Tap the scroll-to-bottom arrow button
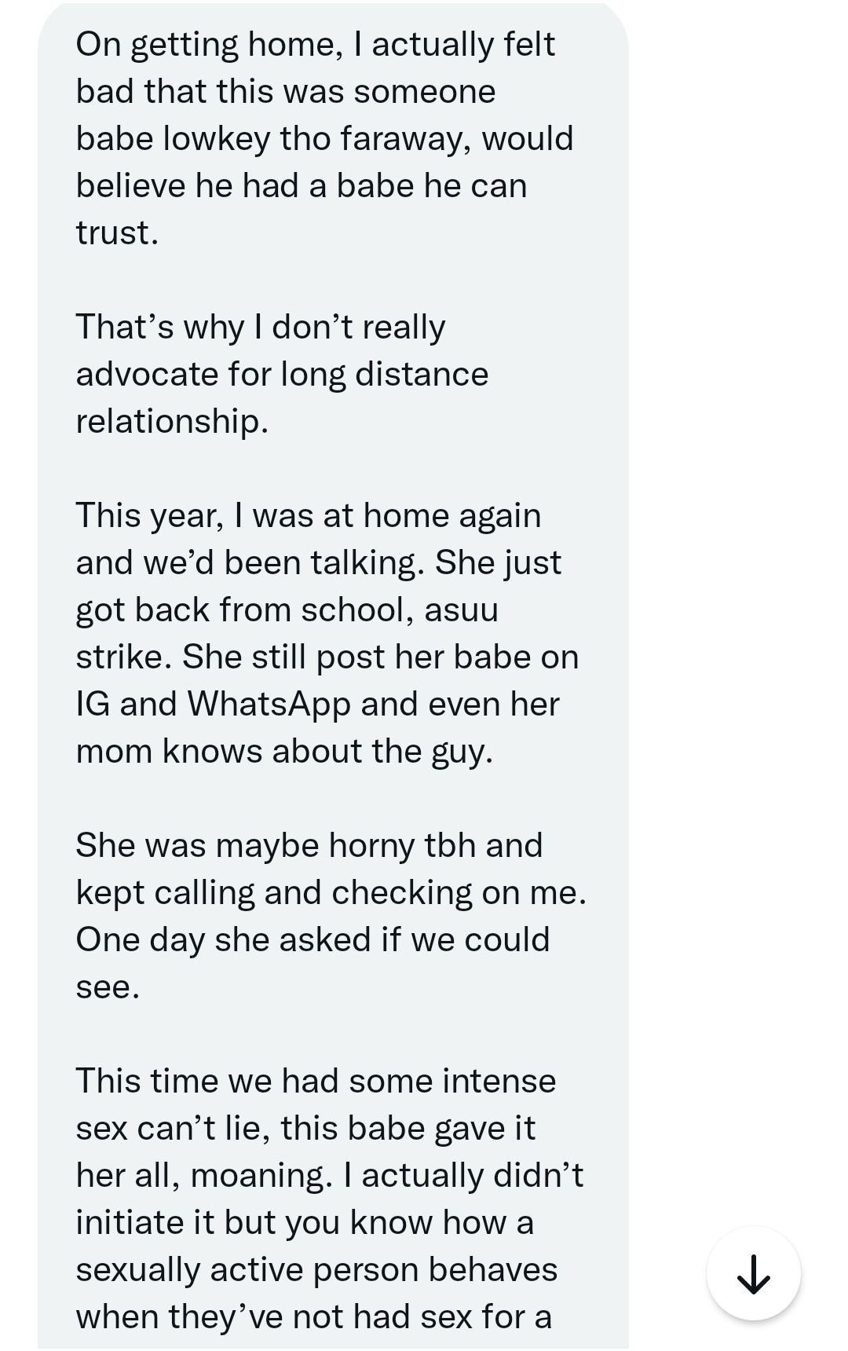The image size is (848, 1351). tap(753, 1273)
